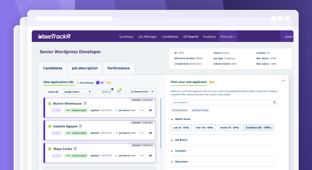The width and height of the screenshot is (312, 170).
Task: Select Good (70 - 84%) match filter
Action: [230, 127]
